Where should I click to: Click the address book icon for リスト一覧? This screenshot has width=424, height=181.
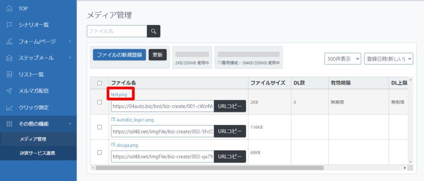(10, 75)
